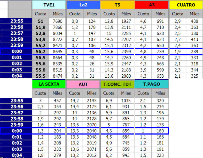Click the Cuota subheader under TVE1
Screen dimensions: 203x158
tap(40, 14)
